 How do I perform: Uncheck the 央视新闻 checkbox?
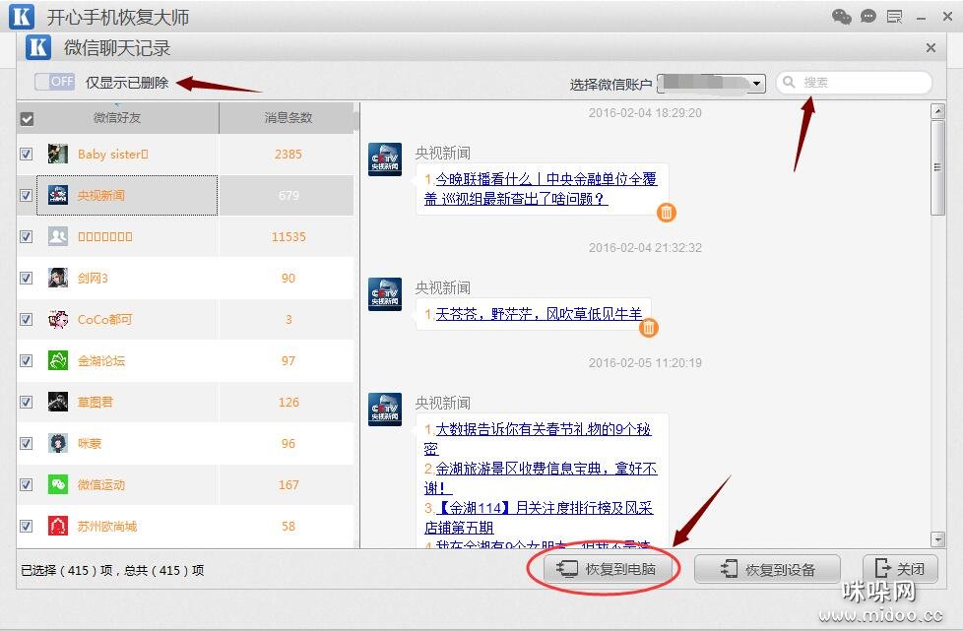[26, 195]
